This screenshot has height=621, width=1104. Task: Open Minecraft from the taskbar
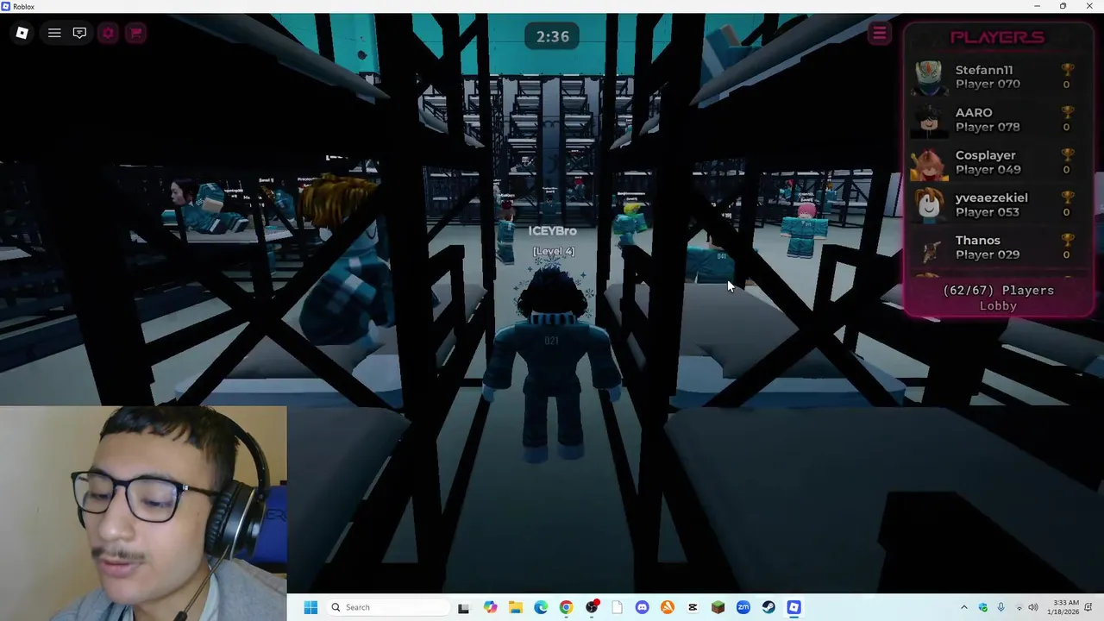pyautogui.click(x=718, y=607)
